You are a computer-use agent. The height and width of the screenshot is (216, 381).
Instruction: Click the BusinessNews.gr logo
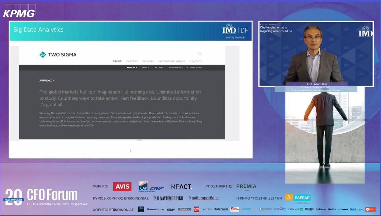click(155, 209)
